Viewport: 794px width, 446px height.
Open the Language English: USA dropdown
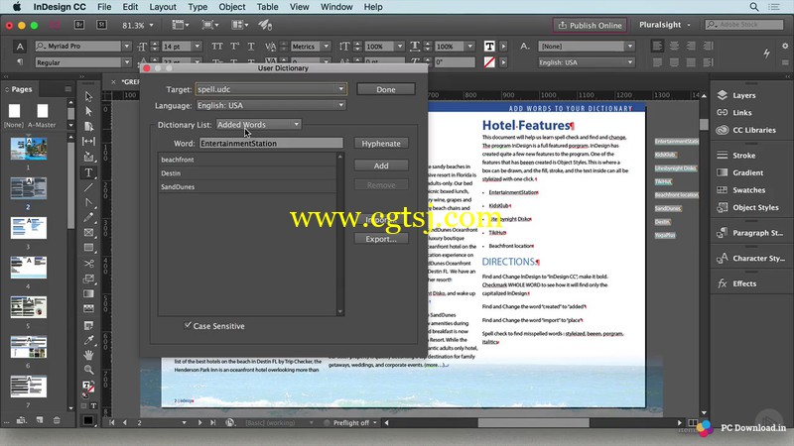coord(271,105)
